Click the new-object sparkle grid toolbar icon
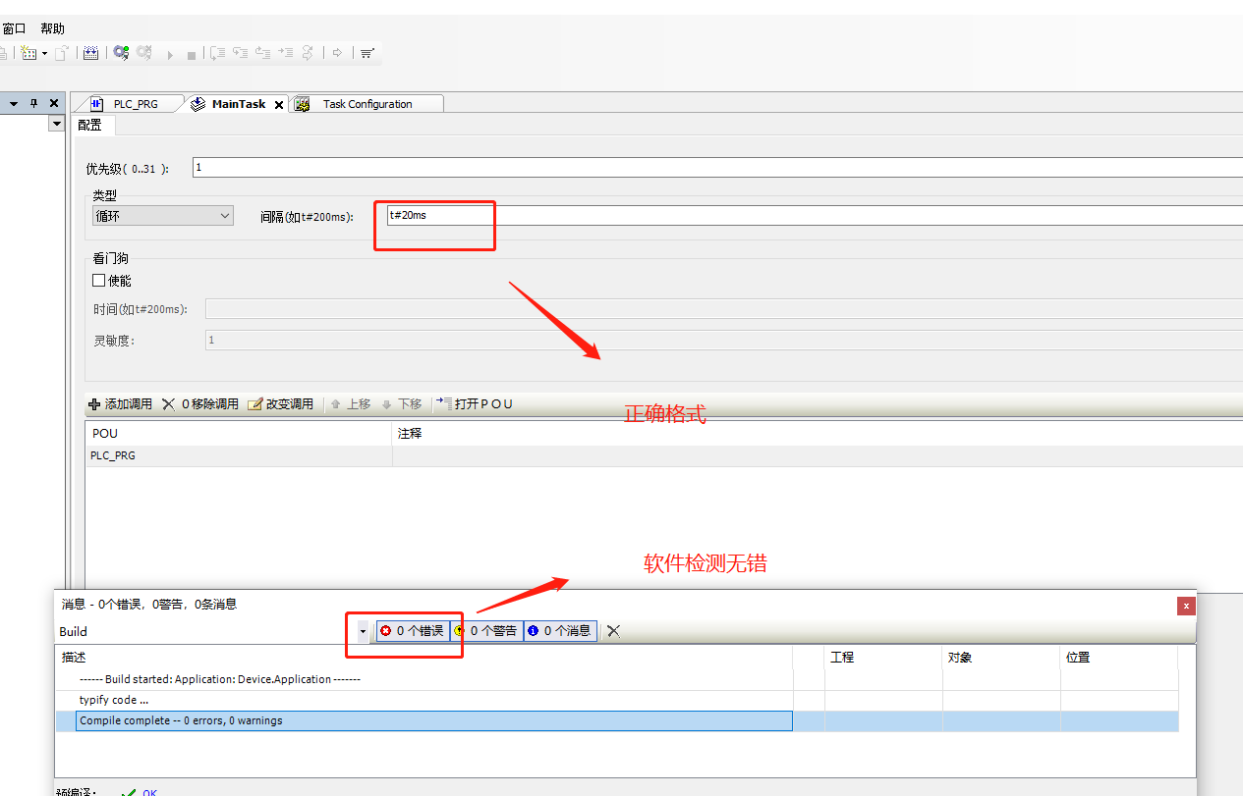1243x796 pixels. click(x=28, y=53)
